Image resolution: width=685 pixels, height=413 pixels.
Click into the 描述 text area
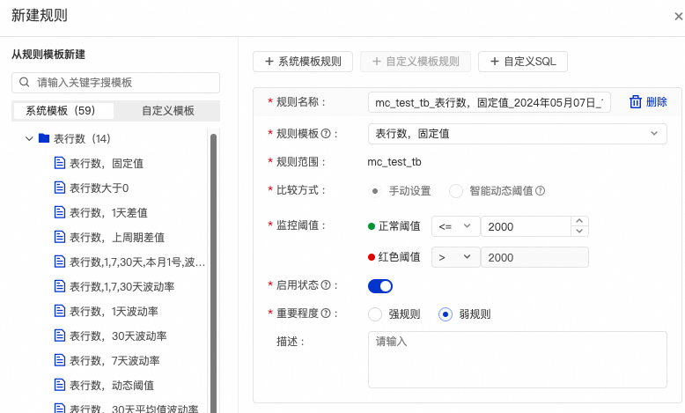coord(517,359)
